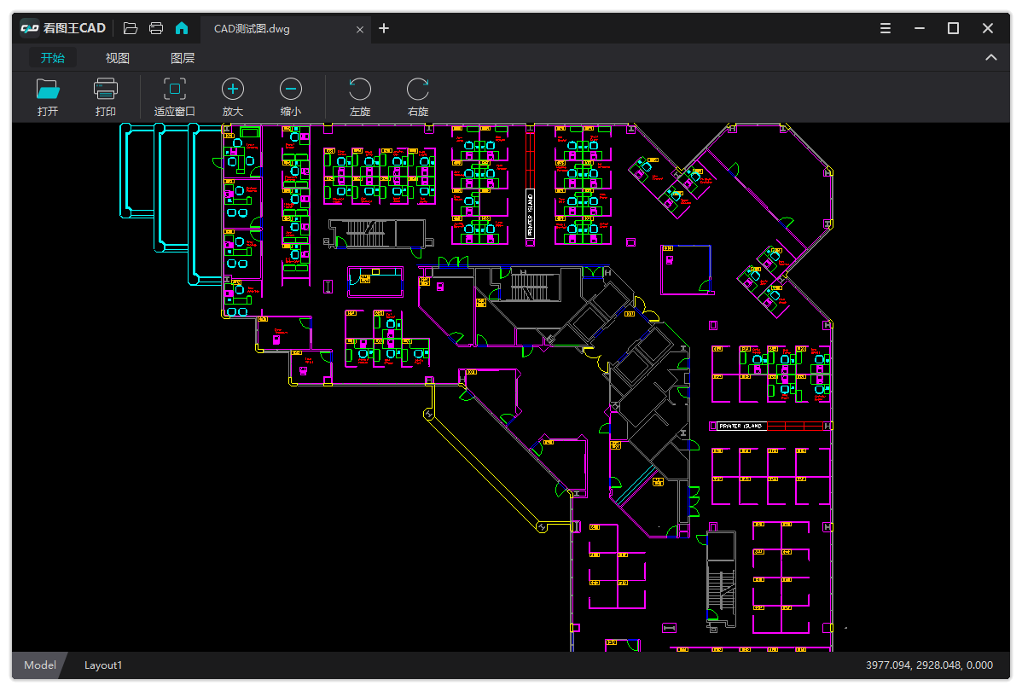Switch to Layout1 at the bottom
The image size is (1022, 691).
click(103, 665)
